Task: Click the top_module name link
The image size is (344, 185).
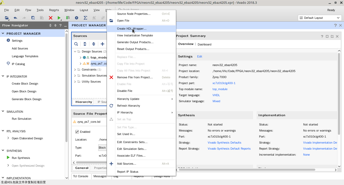Action: tap(220, 89)
